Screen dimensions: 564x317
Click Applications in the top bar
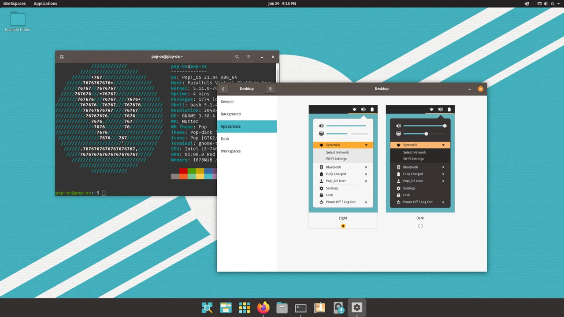(45, 4)
